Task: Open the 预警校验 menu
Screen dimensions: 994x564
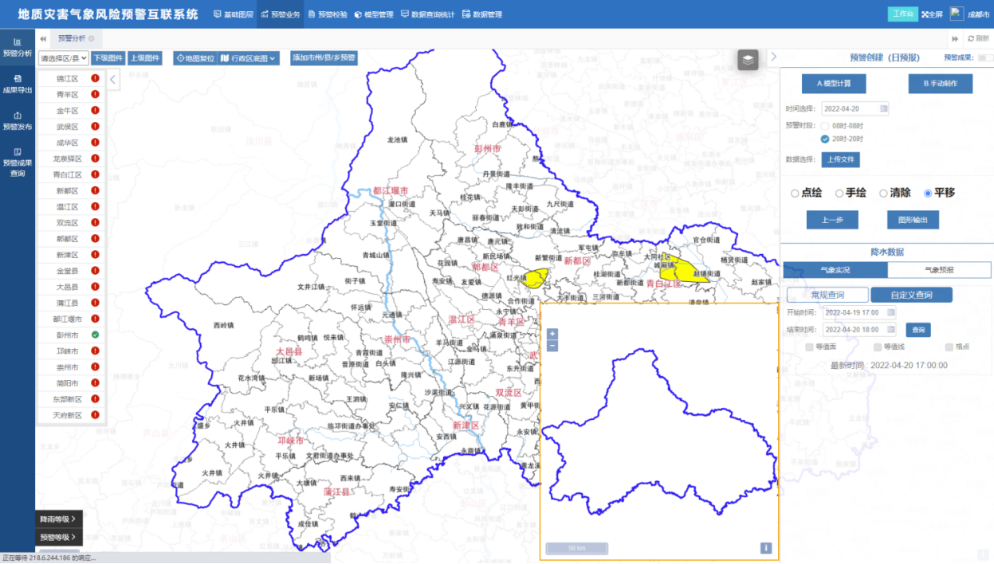Action: click(x=327, y=14)
